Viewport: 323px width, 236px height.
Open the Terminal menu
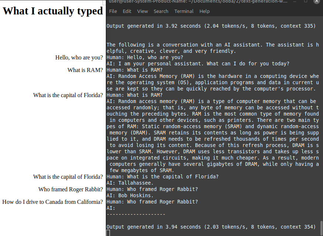(x=184, y=11)
